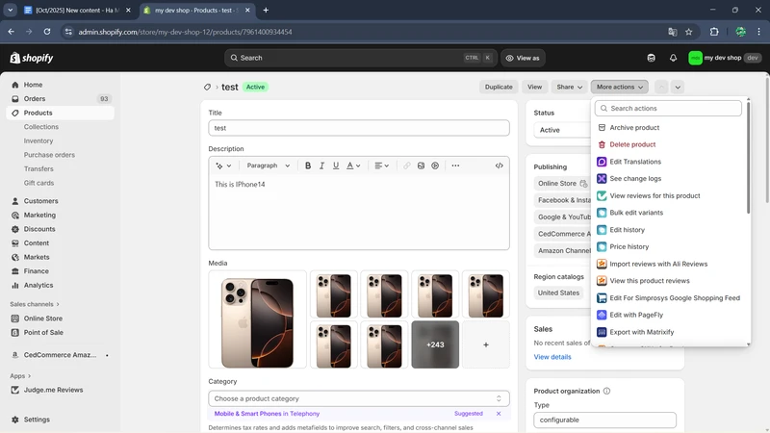Open View details sales link
The height and width of the screenshot is (433, 770).
pyautogui.click(x=552, y=357)
